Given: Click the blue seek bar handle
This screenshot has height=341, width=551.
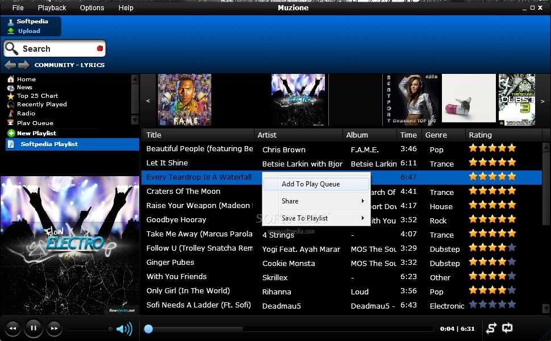Looking at the screenshot, I should coord(149,328).
